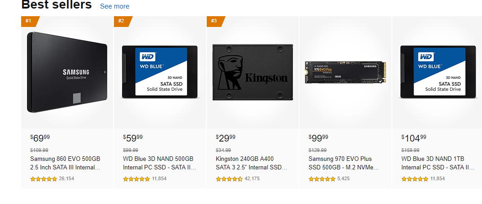Image resolution: width=482 pixels, height=204 pixels.
Task: Click the $104.99 WD Blue price
Action: click(x=414, y=138)
